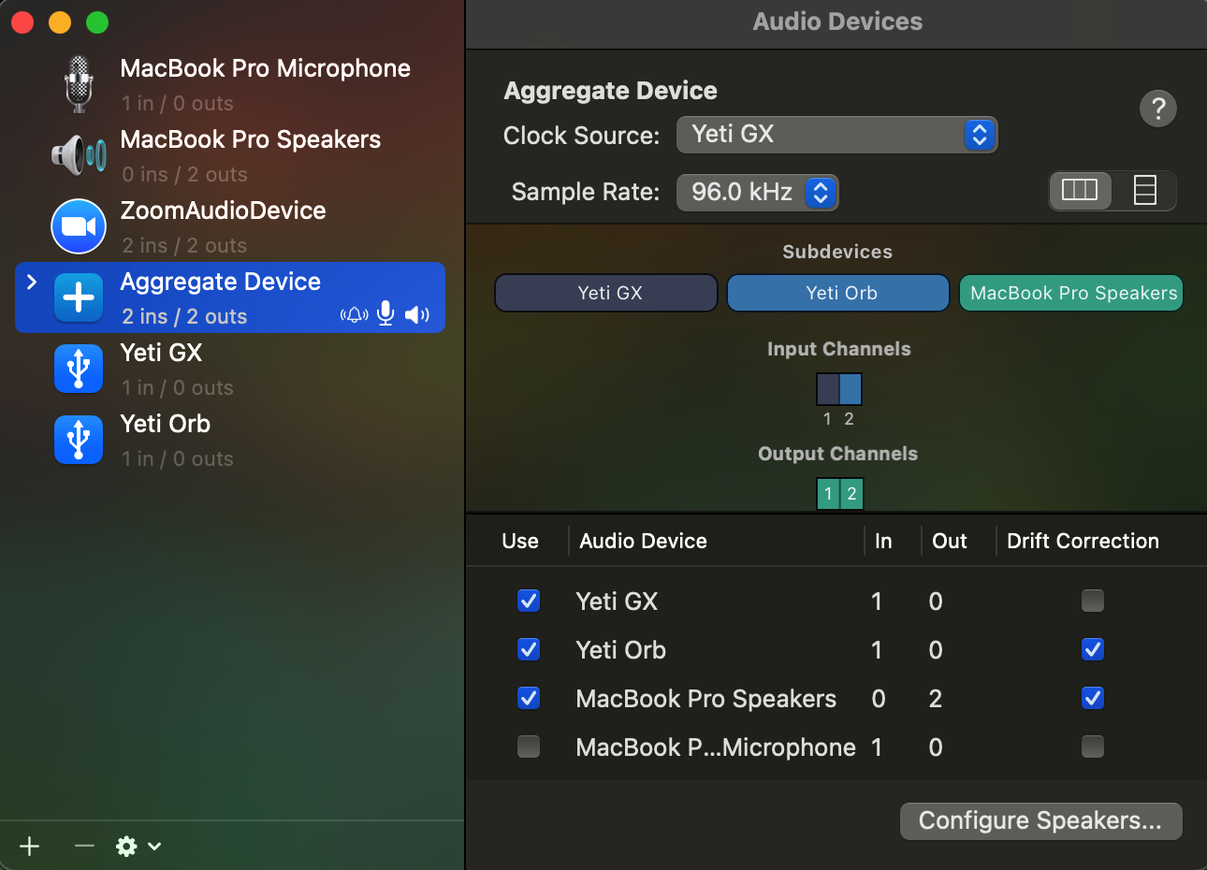
Task: Click MacBook P...Microphone name in table
Action: tap(716, 747)
